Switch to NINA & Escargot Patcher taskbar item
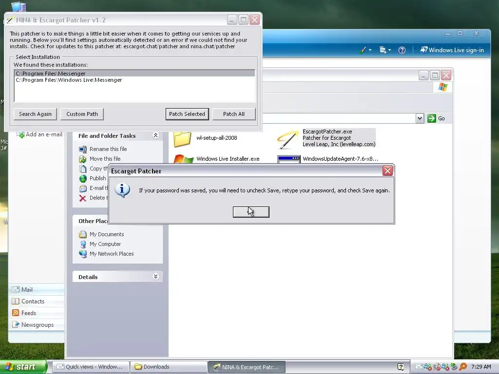This screenshot has width=499, height=374. click(x=247, y=367)
